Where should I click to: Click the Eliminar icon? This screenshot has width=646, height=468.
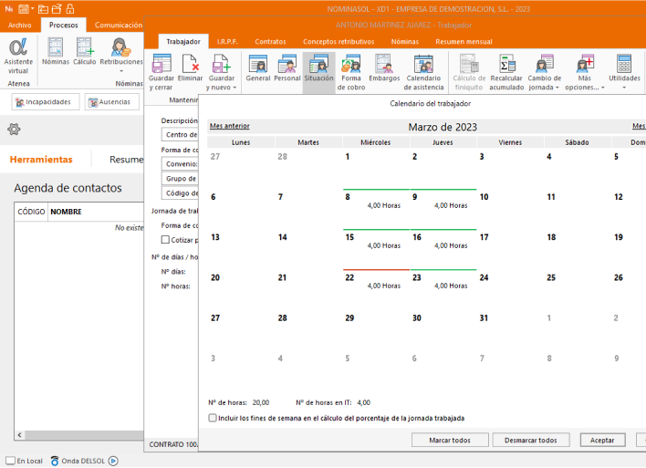(x=191, y=64)
